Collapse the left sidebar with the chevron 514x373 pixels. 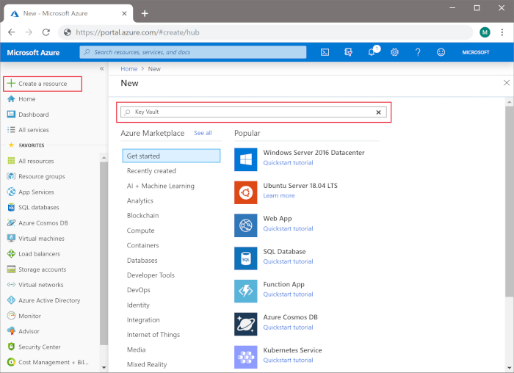click(102, 68)
